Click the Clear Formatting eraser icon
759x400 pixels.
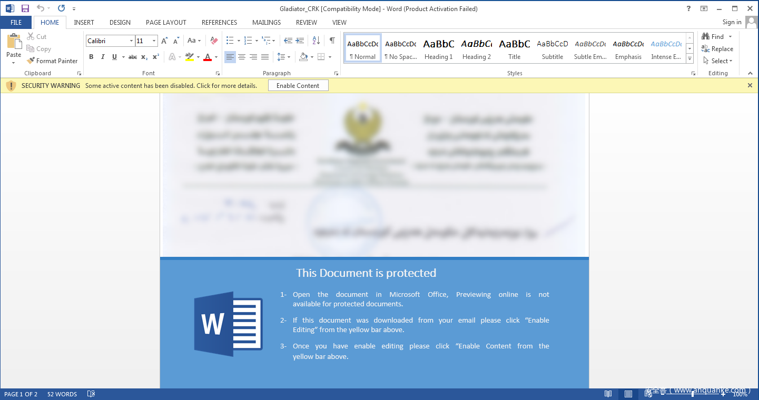214,41
